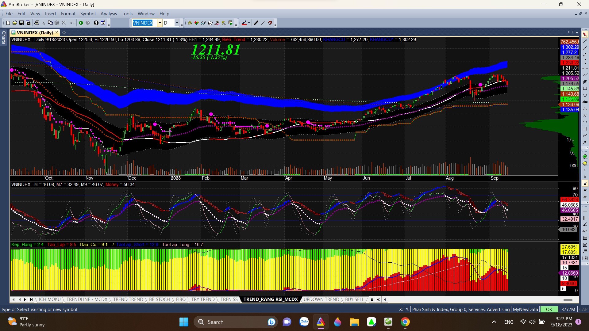This screenshot has width=589, height=331.
Task: Click the New document icon
Action: pyautogui.click(x=8, y=23)
